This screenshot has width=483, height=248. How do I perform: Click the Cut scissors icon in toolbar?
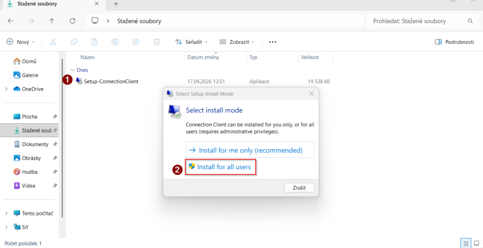(53, 42)
